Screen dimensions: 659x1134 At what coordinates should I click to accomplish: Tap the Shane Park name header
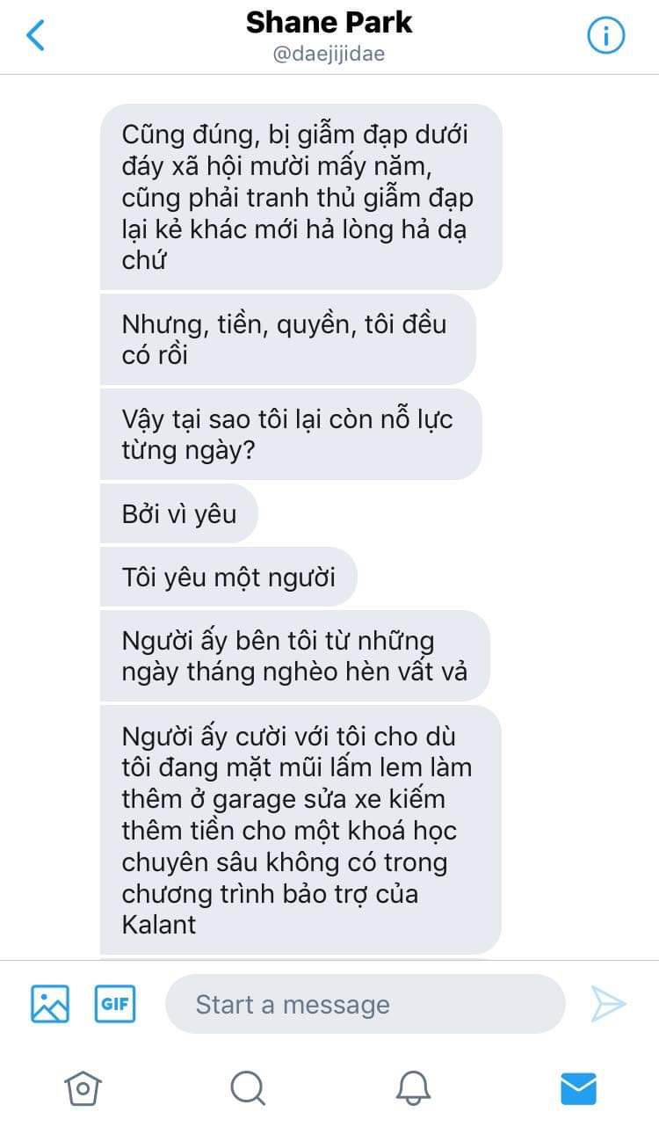click(329, 23)
